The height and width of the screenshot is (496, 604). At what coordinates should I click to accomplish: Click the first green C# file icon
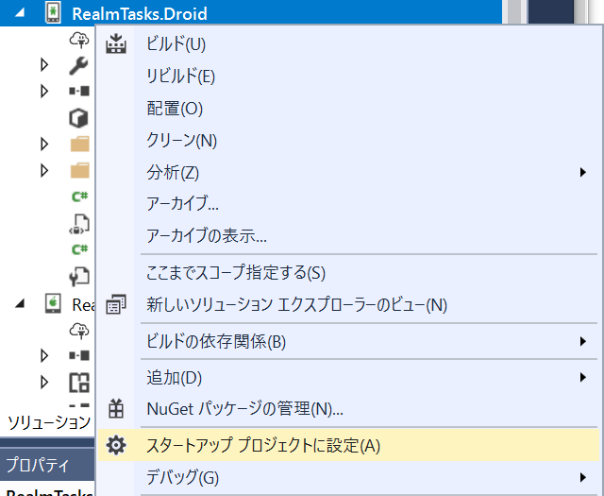point(79,197)
